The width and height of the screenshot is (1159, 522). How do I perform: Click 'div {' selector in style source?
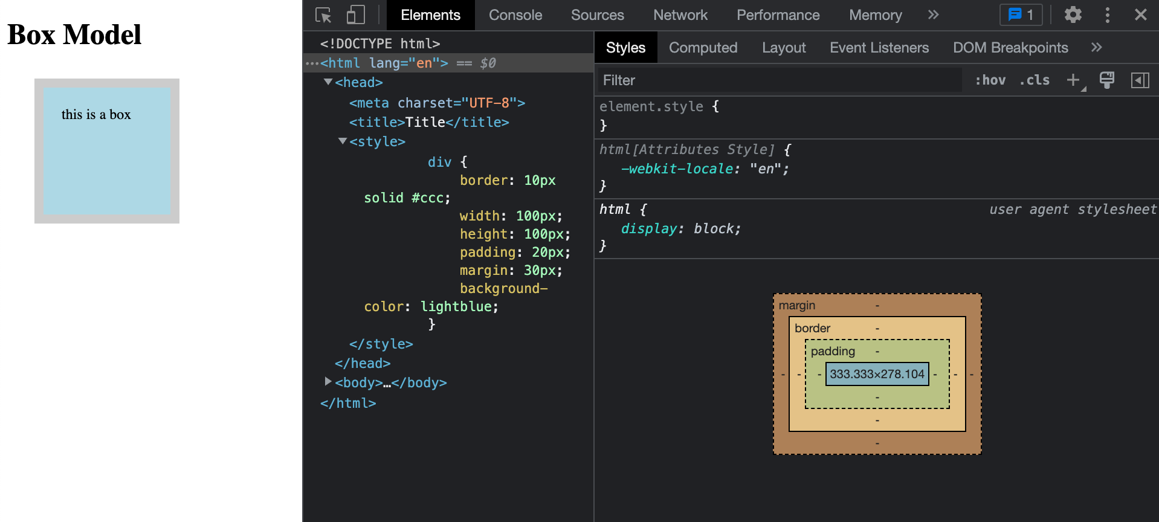click(447, 162)
